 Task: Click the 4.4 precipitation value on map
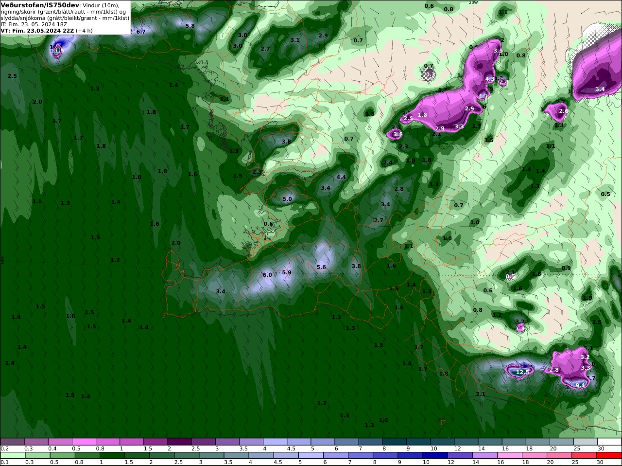click(x=341, y=177)
